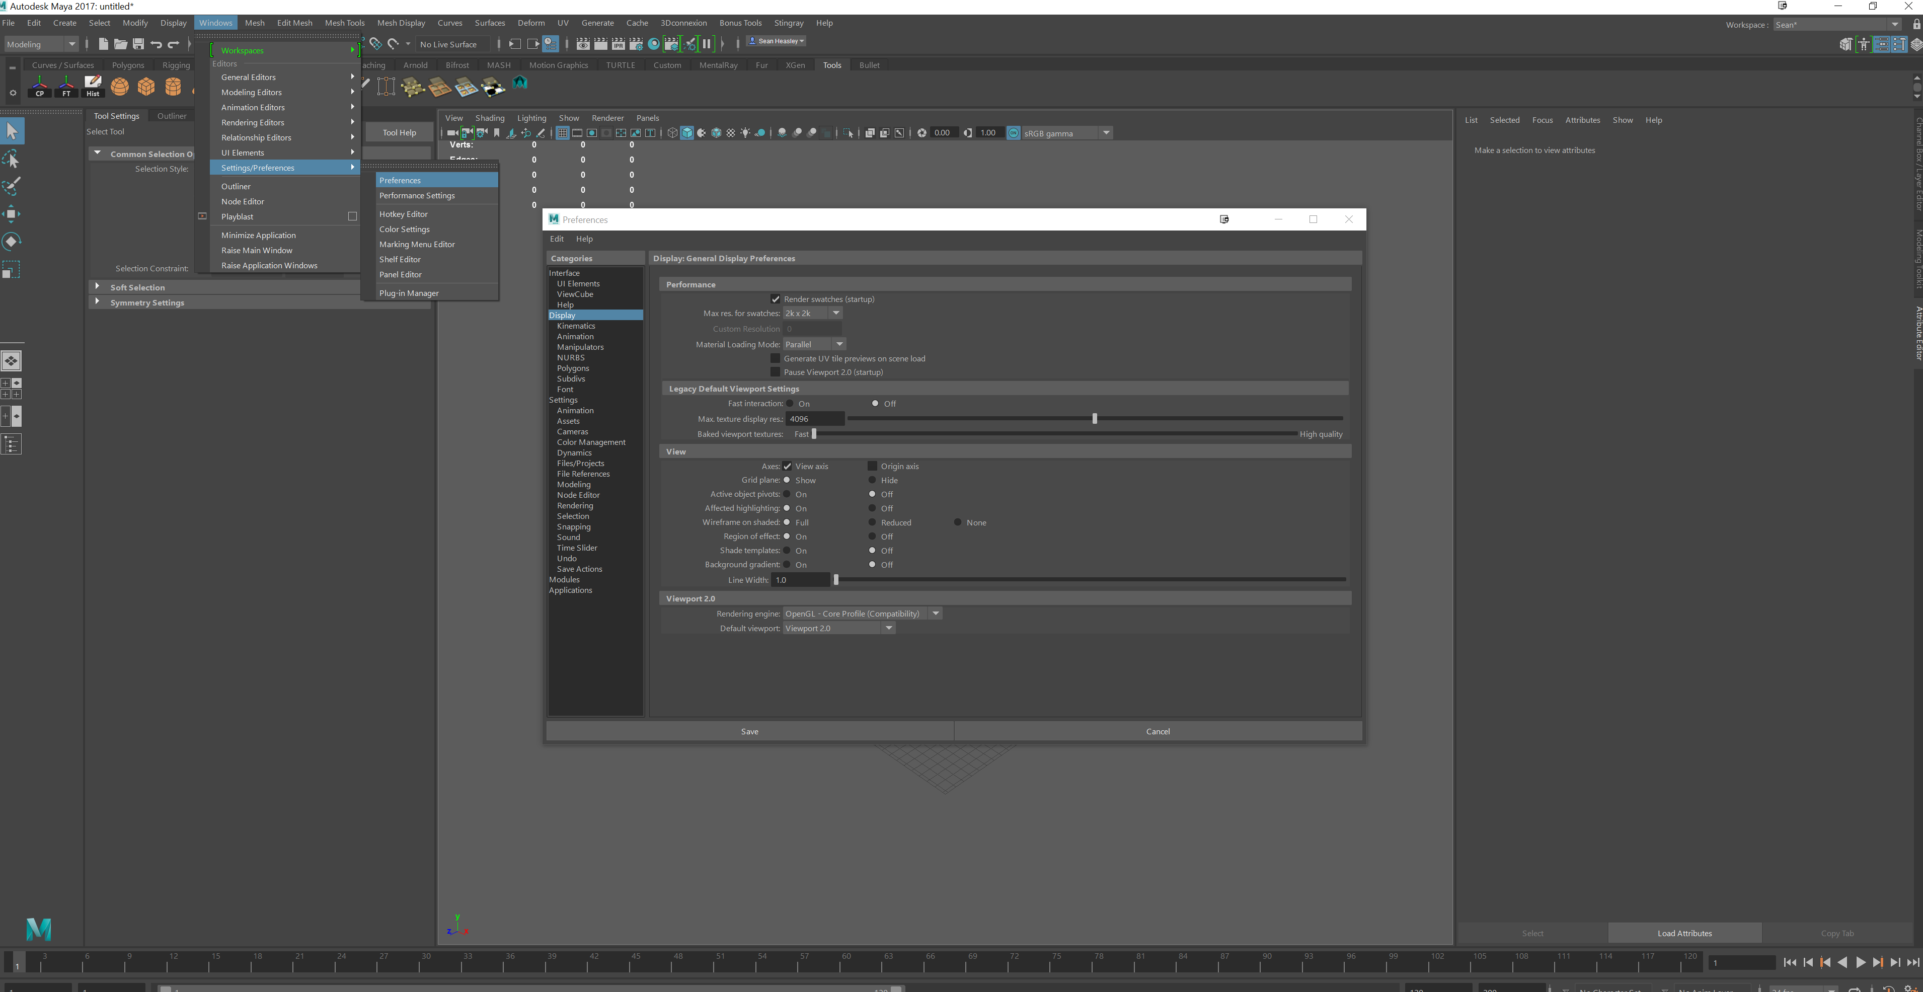Open the sRGB gamma view transform dropdown
This screenshot has height=992, width=1923.
1067,133
